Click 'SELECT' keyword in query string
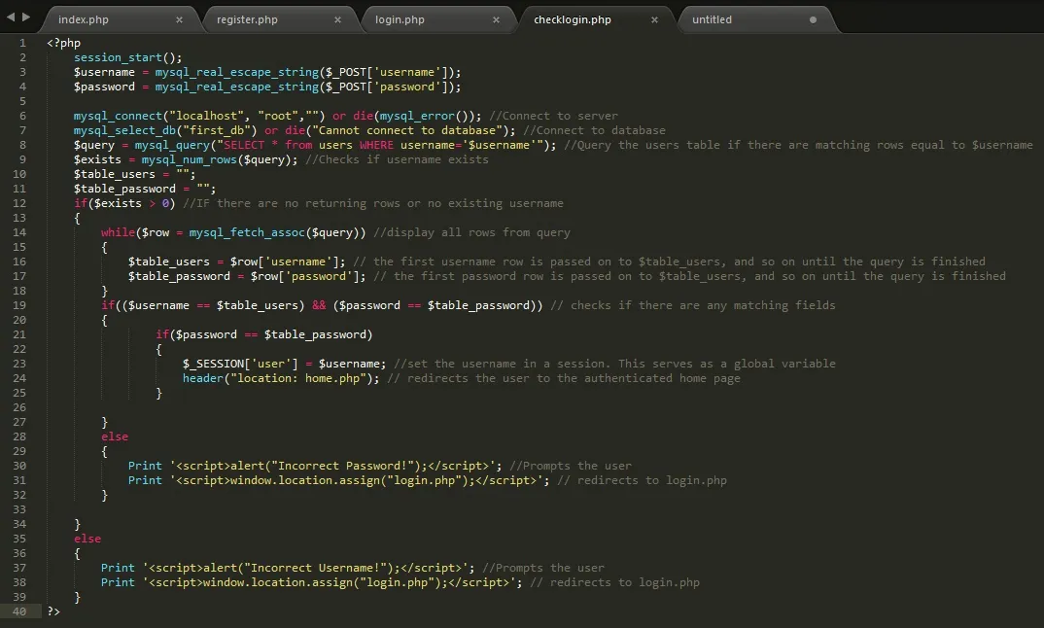This screenshot has height=628, width=1044. pos(244,145)
